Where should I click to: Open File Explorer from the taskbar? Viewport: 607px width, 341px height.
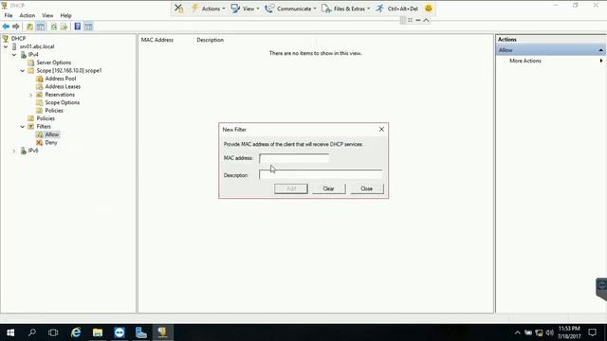coord(98,332)
